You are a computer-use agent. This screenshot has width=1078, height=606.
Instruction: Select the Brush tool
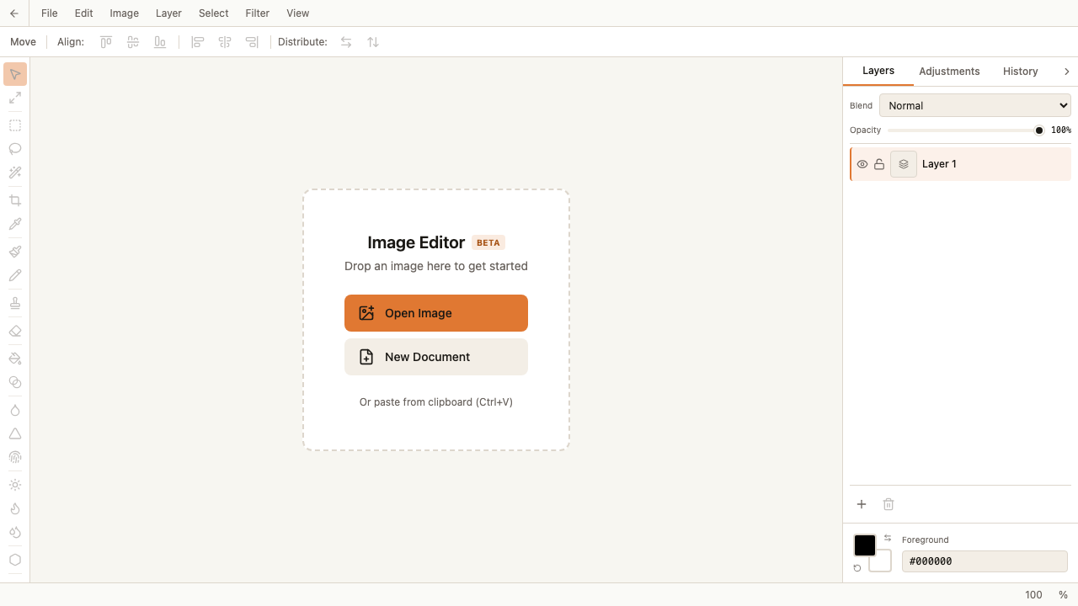(x=15, y=252)
